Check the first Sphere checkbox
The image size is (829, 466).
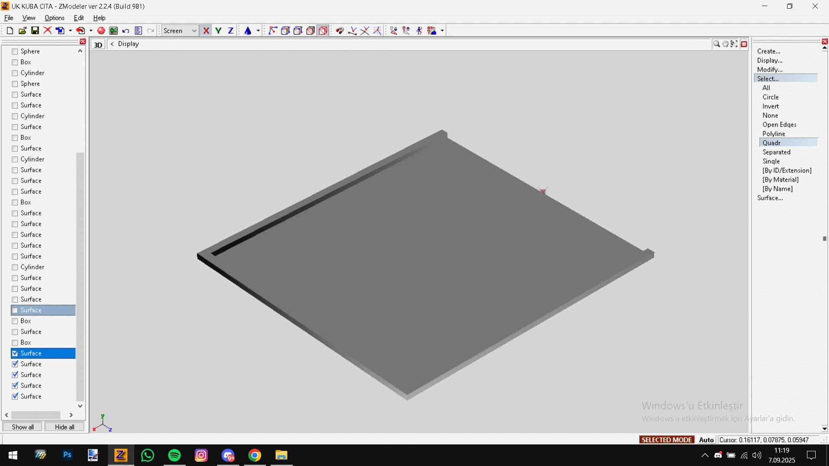(x=15, y=51)
